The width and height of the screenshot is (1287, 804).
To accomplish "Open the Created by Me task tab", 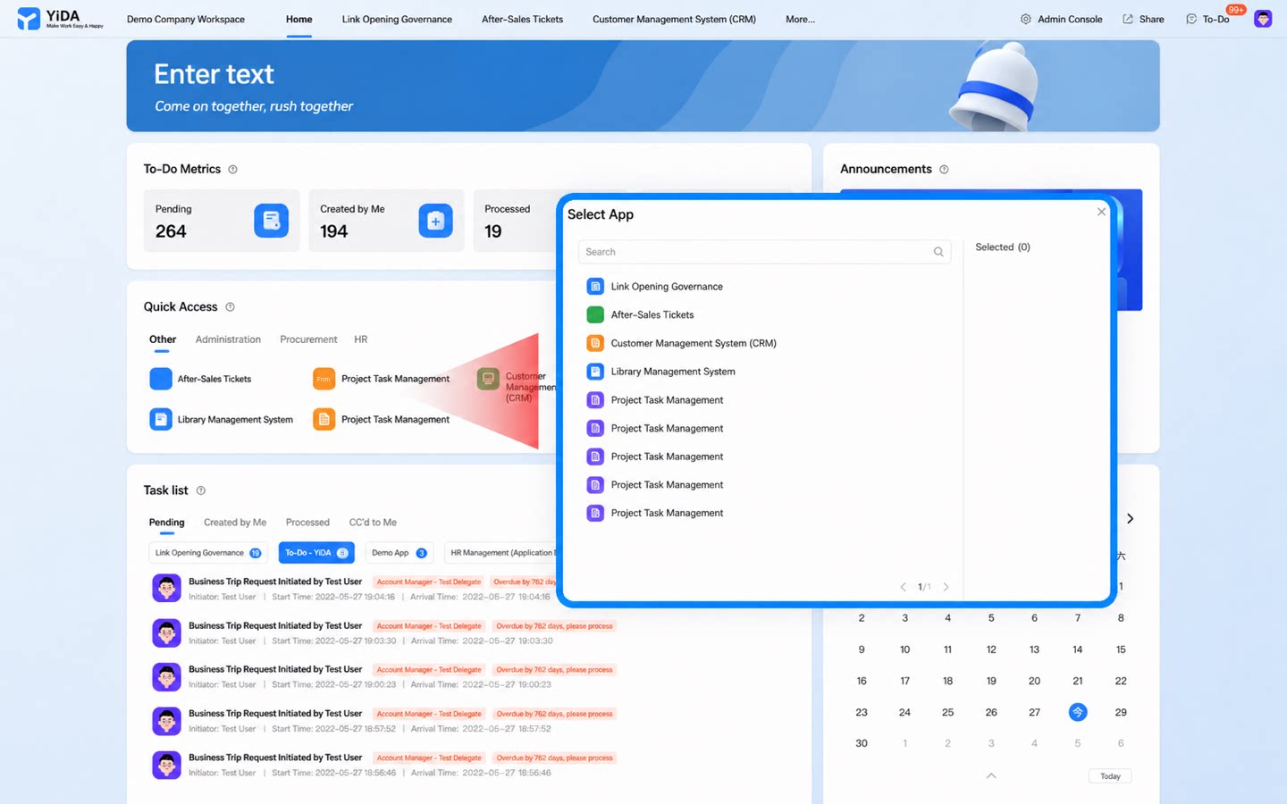I will pos(235,523).
